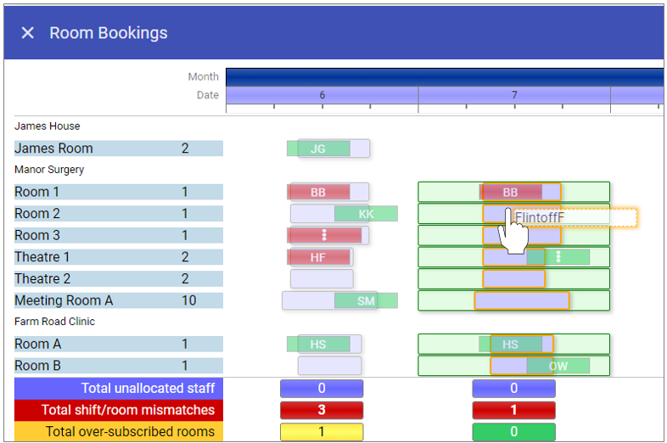Click the empty Theatre 2 slot on date 6
Screen dimensions: 667x443
coord(322,278)
